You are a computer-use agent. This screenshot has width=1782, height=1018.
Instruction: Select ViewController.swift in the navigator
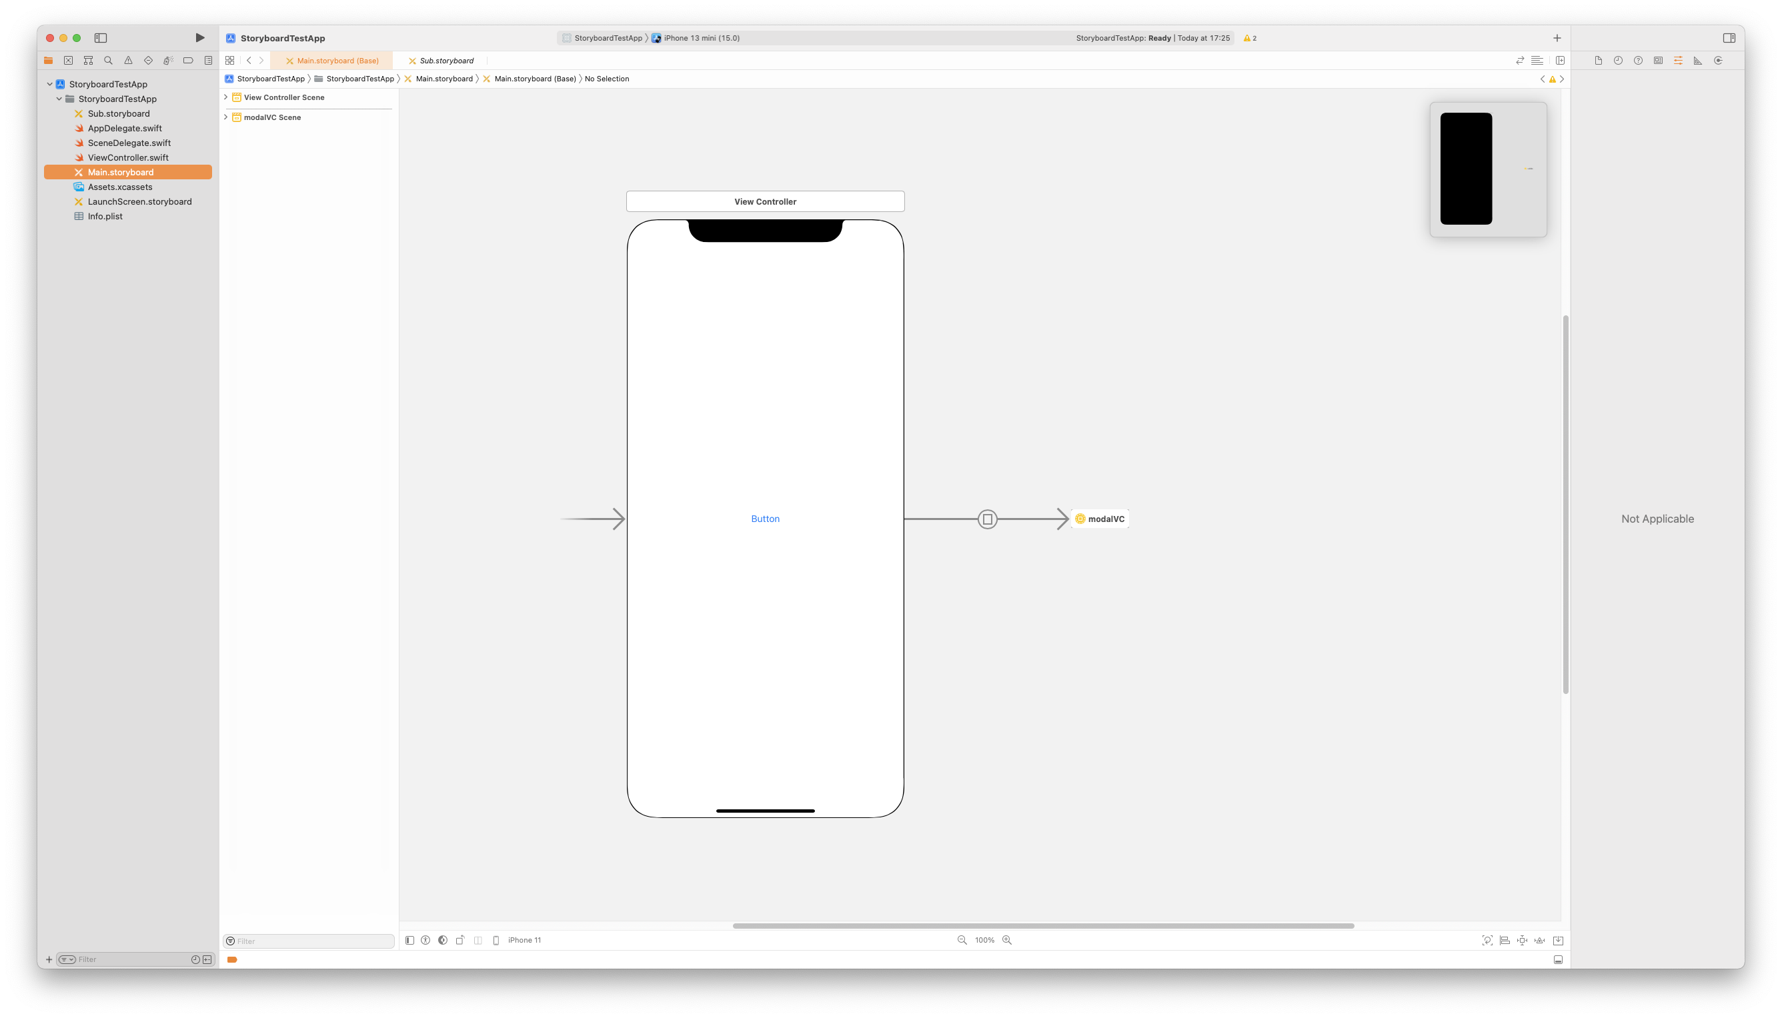click(128, 157)
